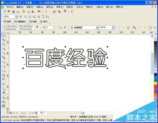Switch to the 页 1 page tab
Viewport: 158px width, 123px height.
pyautogui.click(x=43, y=113)
